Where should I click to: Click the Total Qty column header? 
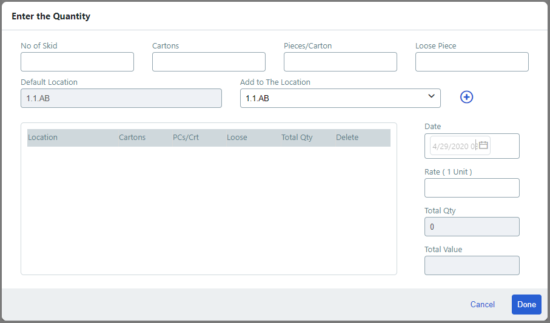click(x=297, y=138)
